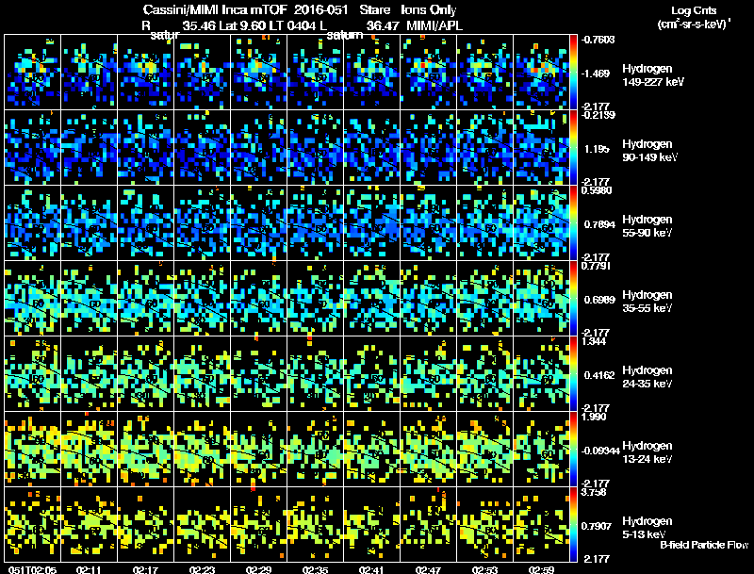Click the colorbar value '0.4162'
The height and width of the screenshot is (574, 754).
599,375
